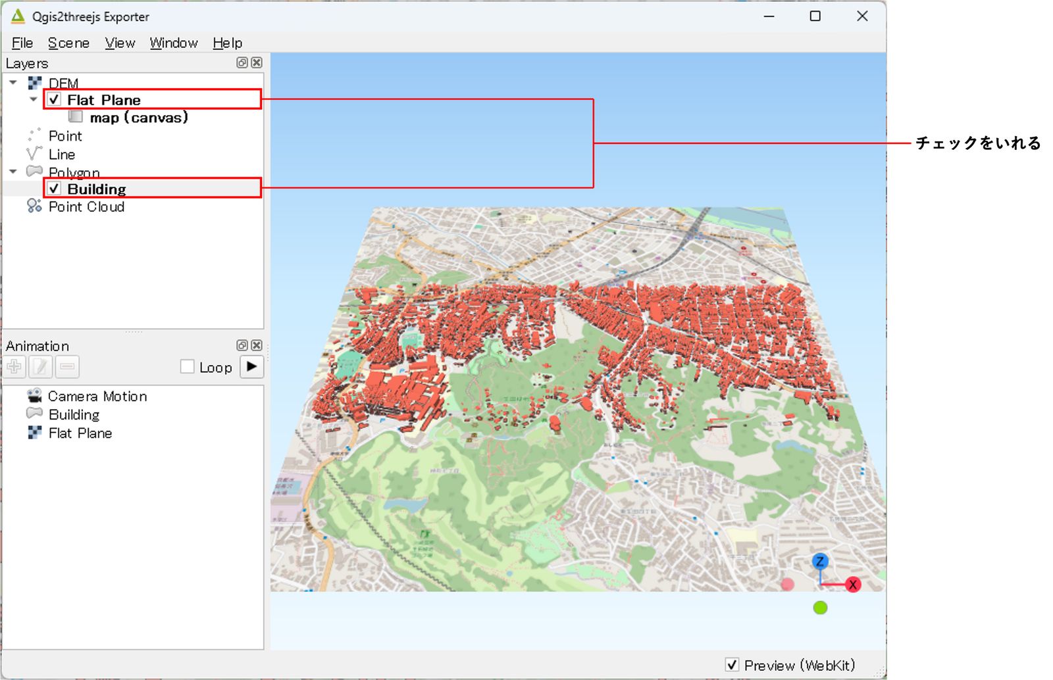Click the Flat Plane icon in Animation
1053x680 pixels.
pos(35,432)
